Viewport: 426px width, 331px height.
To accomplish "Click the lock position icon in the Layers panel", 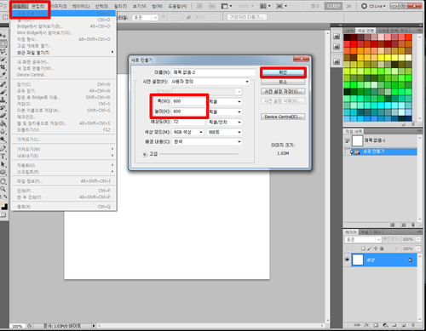I will coord(376,248).
